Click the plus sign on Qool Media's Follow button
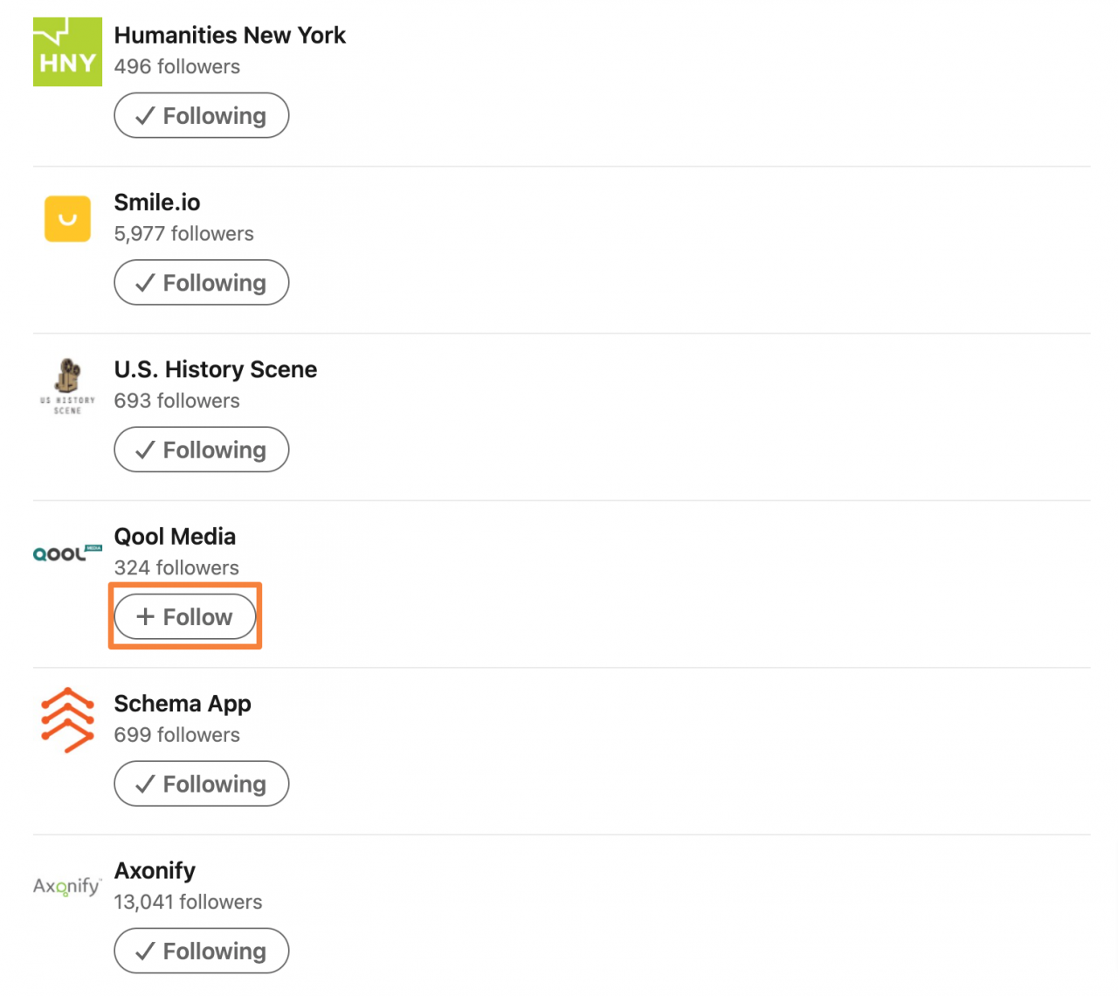 [145, 616]
